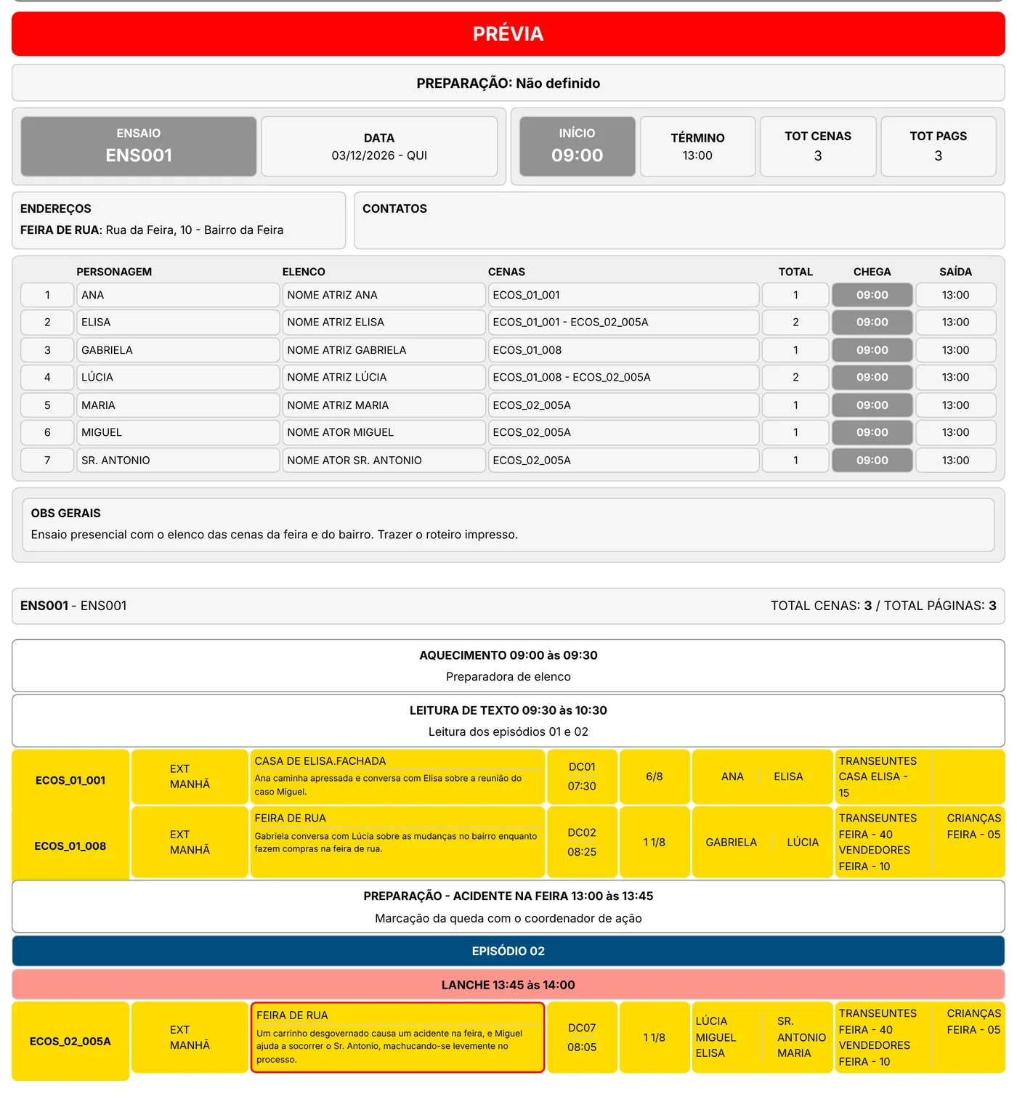Viewport: 1017px width, 1107px height.
Task: Click the NOME ATRIZ ELISA cast cell
Action: point(384,322)
